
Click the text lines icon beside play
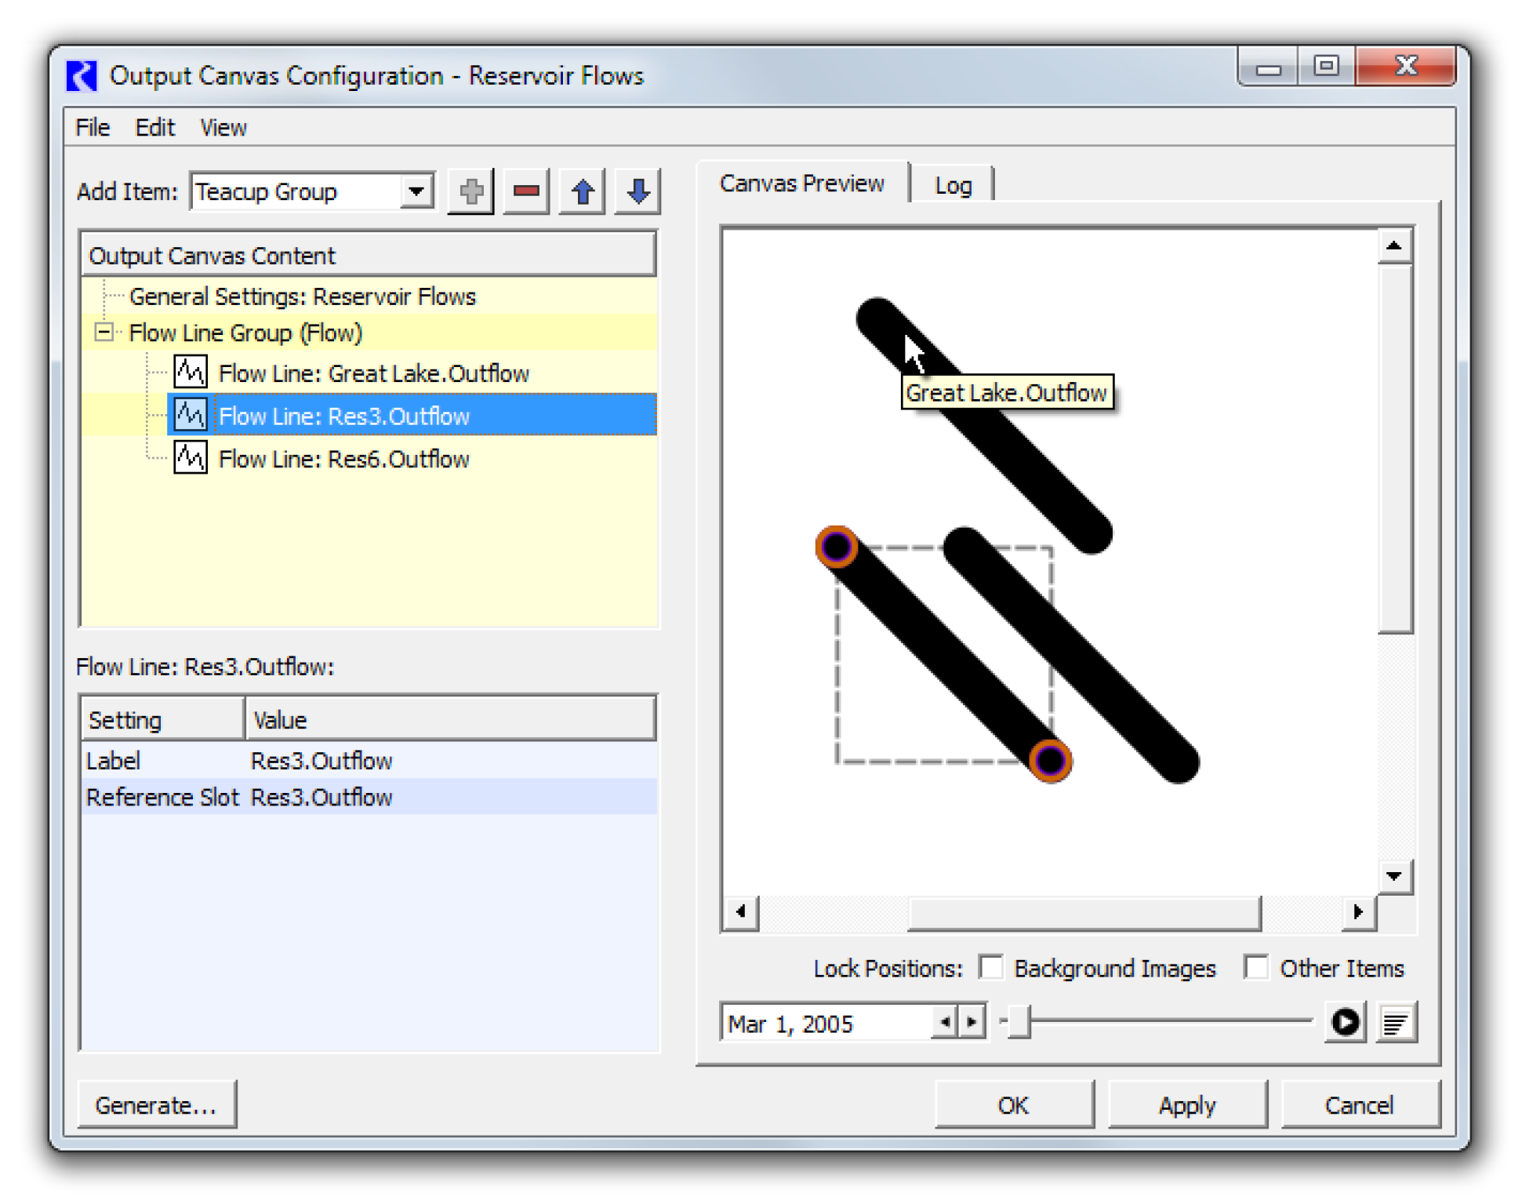pos(1397,1022)
